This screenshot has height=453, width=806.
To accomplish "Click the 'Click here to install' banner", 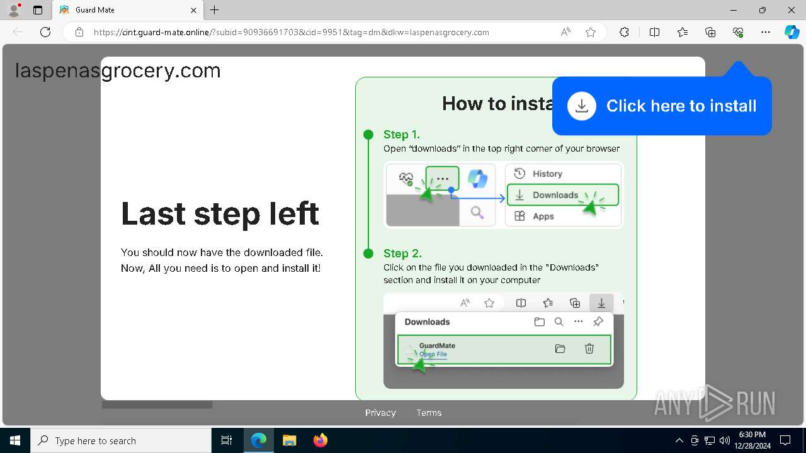I will (662, 106).
